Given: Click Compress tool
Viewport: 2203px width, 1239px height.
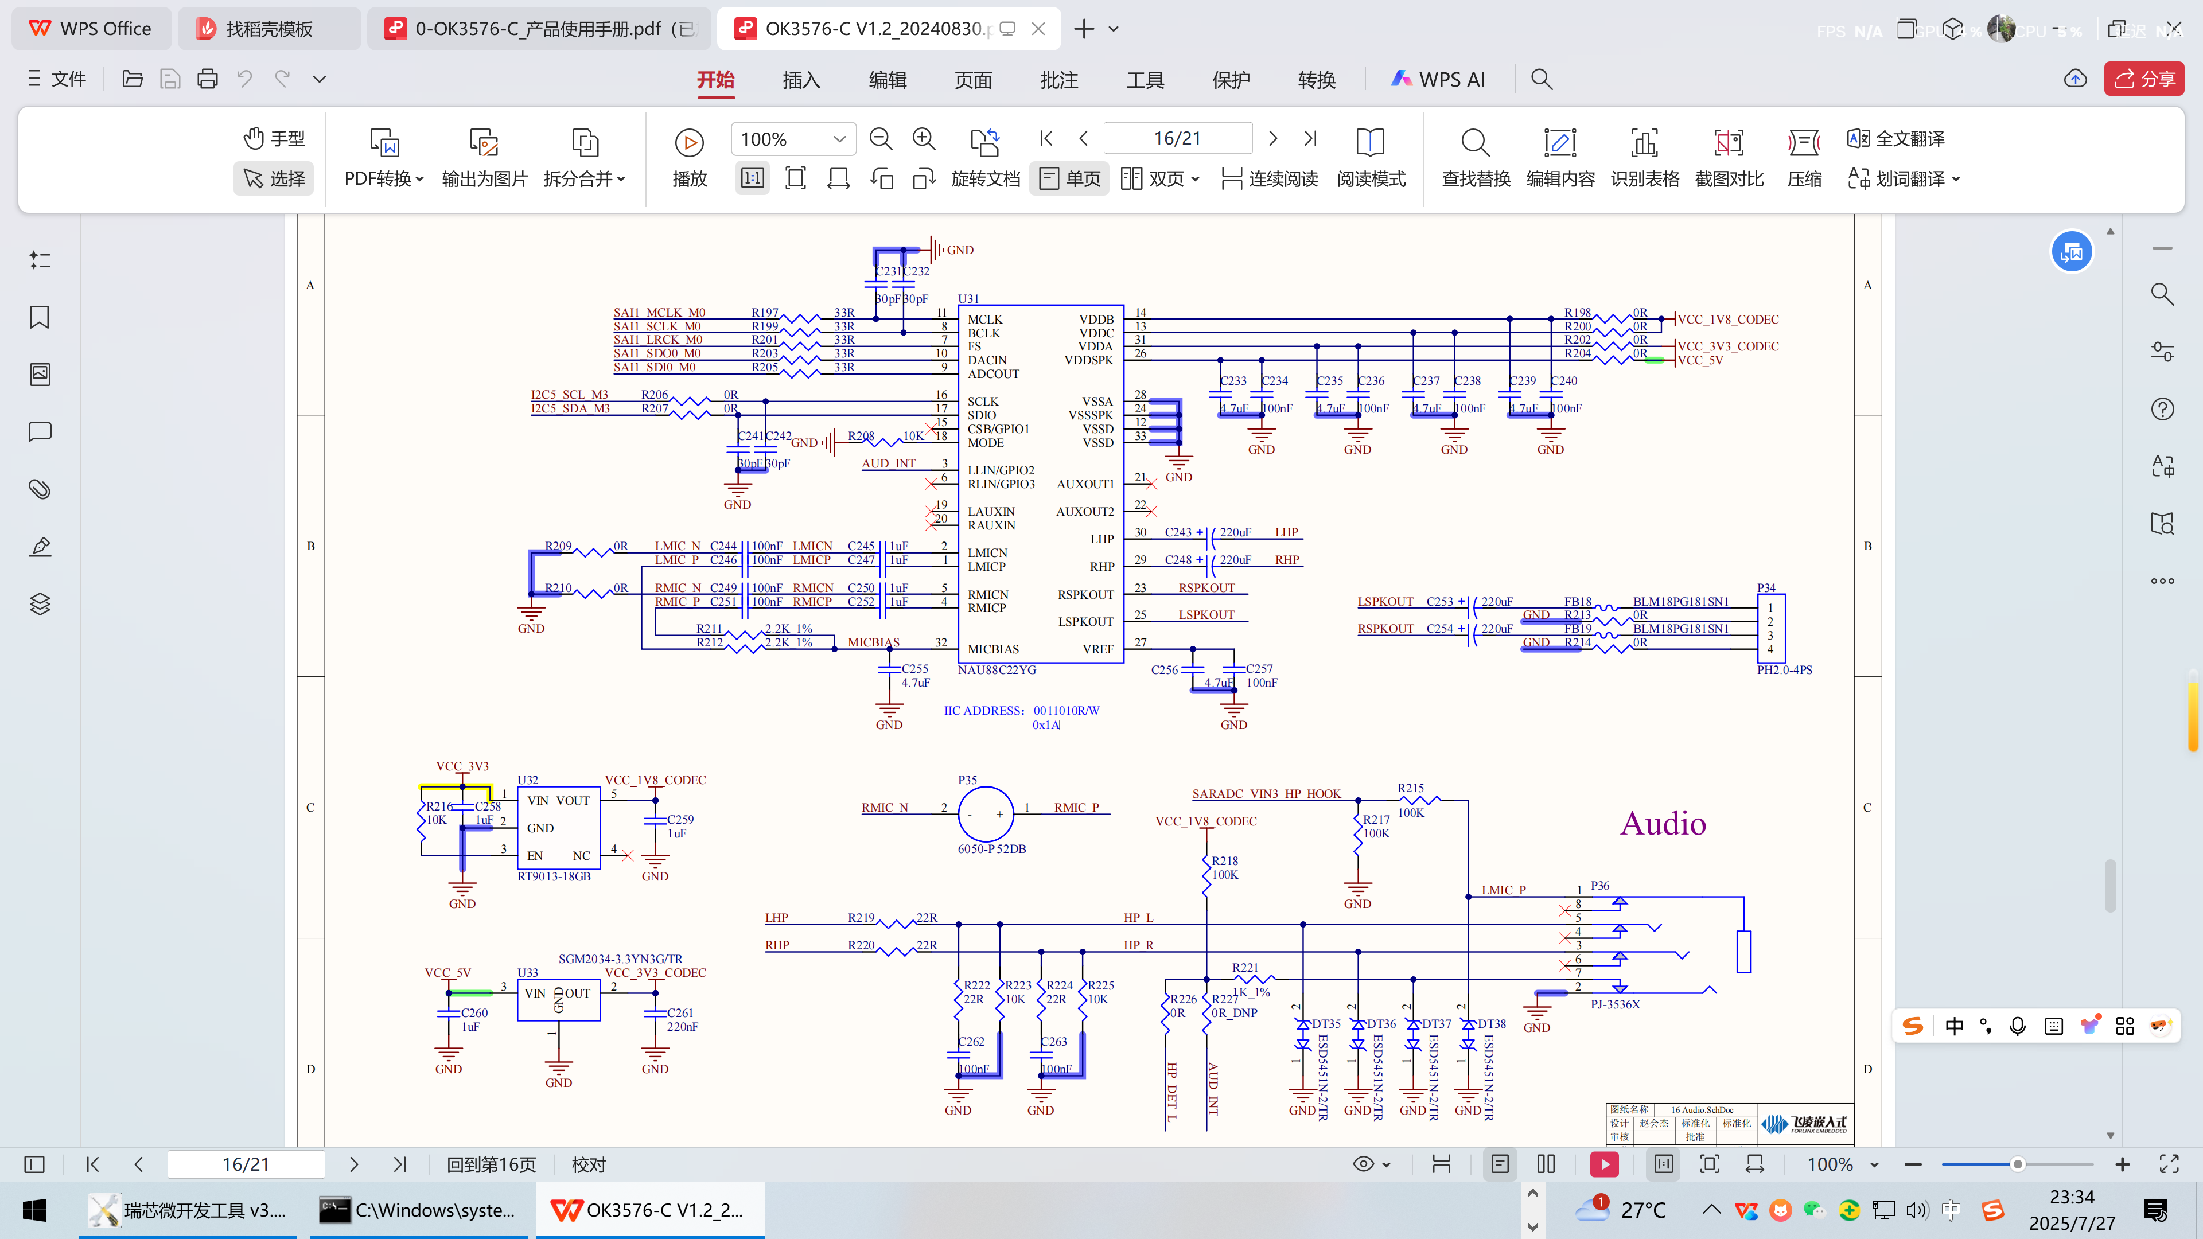Looking at the screenshot, I should pyautogui.click(x=1804, y=157).
